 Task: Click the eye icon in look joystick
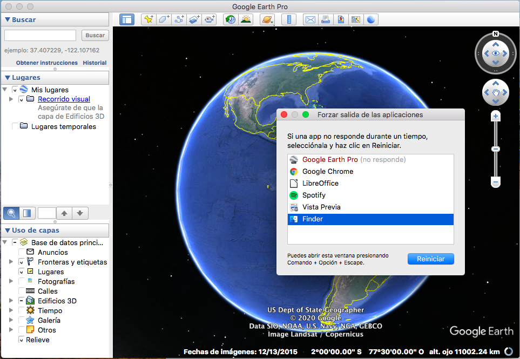click(x=496, y=53)
